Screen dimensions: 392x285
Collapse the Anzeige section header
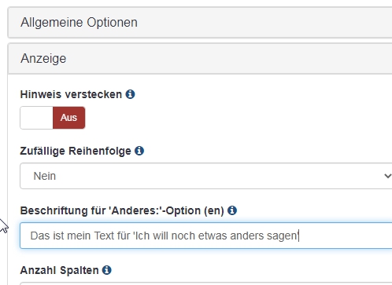click(x=200, y=58)
